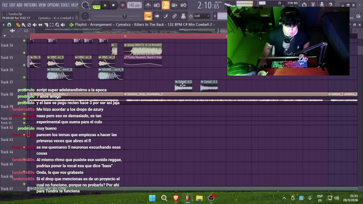Select the Draw pencil tool in playlist

click(x=18, y=25)
